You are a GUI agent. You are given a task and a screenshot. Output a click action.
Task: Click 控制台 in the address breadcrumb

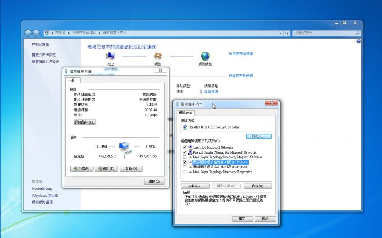point(61,33)
